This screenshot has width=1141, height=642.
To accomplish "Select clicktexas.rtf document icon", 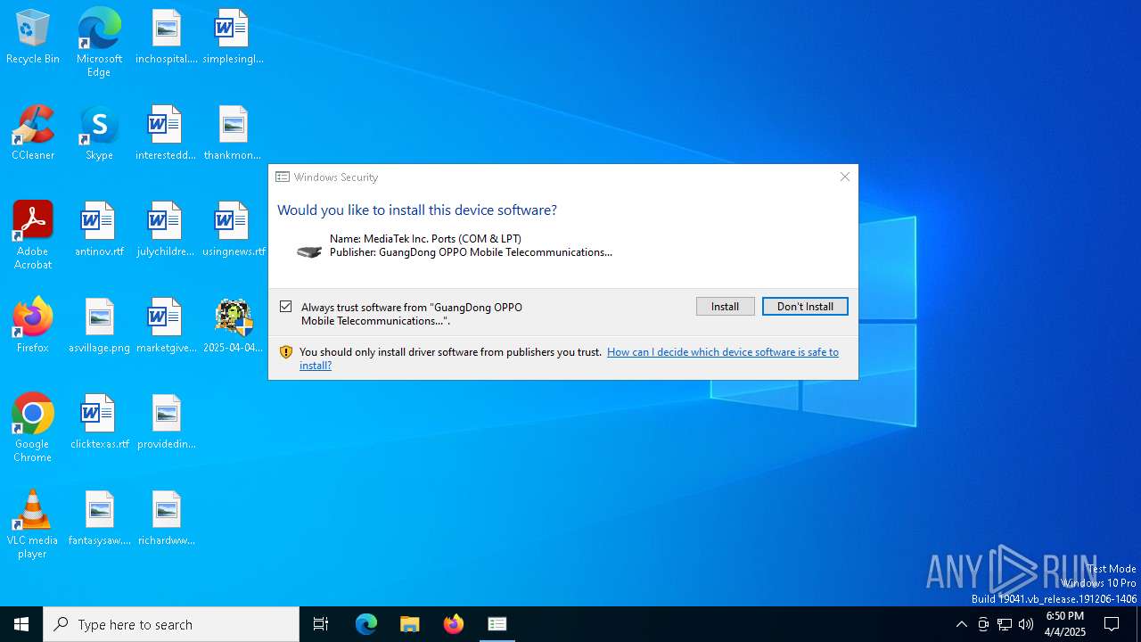I will point(99,423).
